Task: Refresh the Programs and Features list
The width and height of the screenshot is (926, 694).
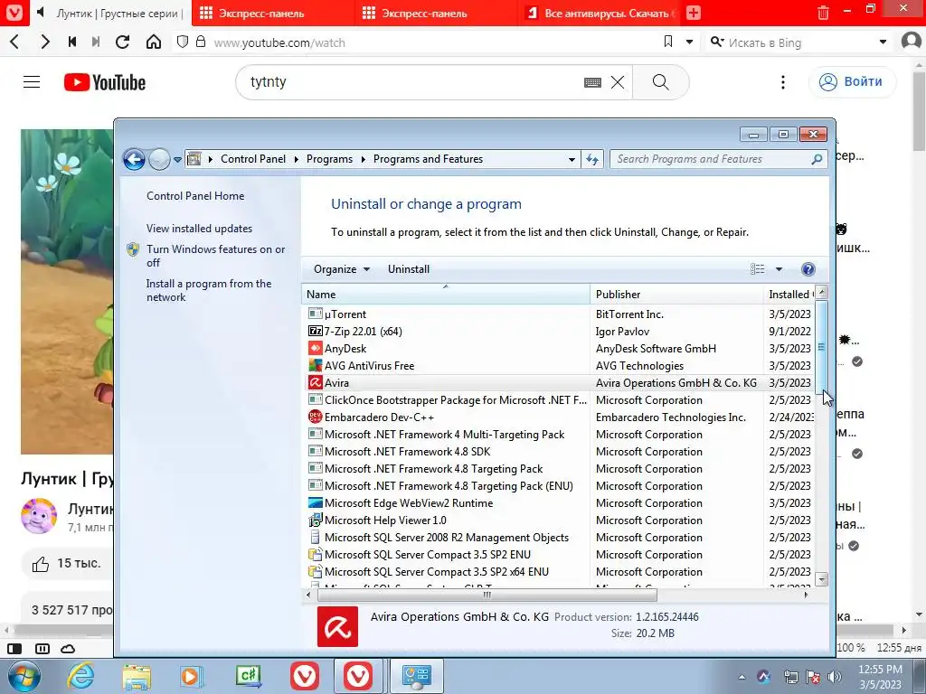Action: [592, 159]
